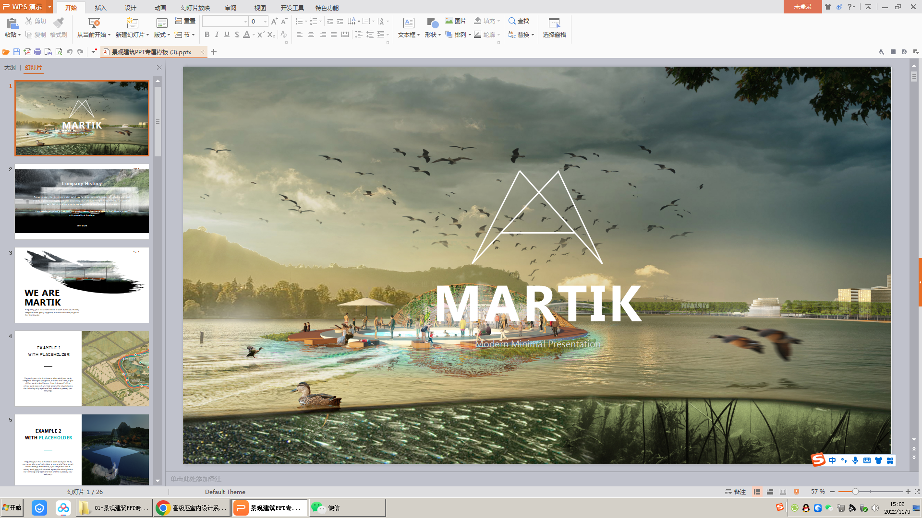
Task: Switch to Insert (插入) ribbon tab
Action: pos(100,8)
